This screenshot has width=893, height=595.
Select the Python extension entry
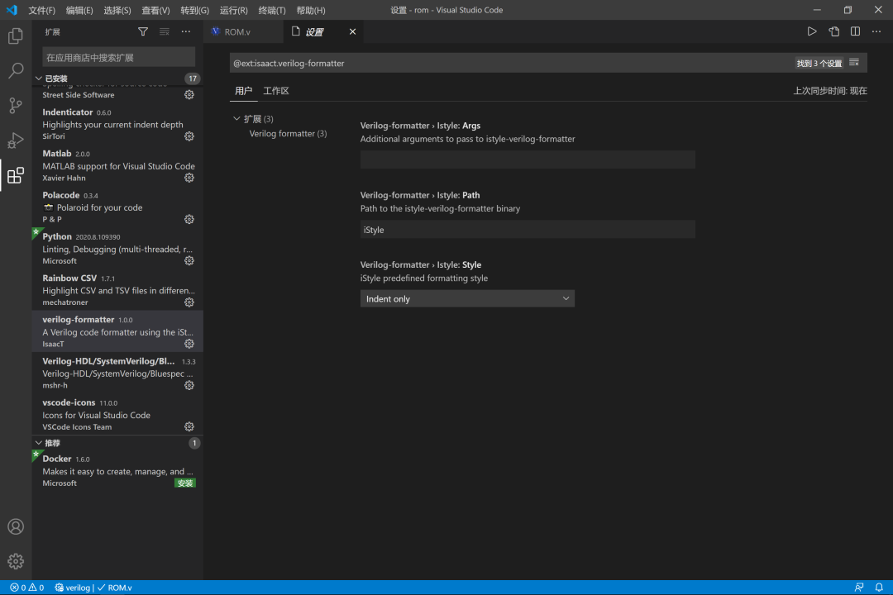(x=117, y=248)
